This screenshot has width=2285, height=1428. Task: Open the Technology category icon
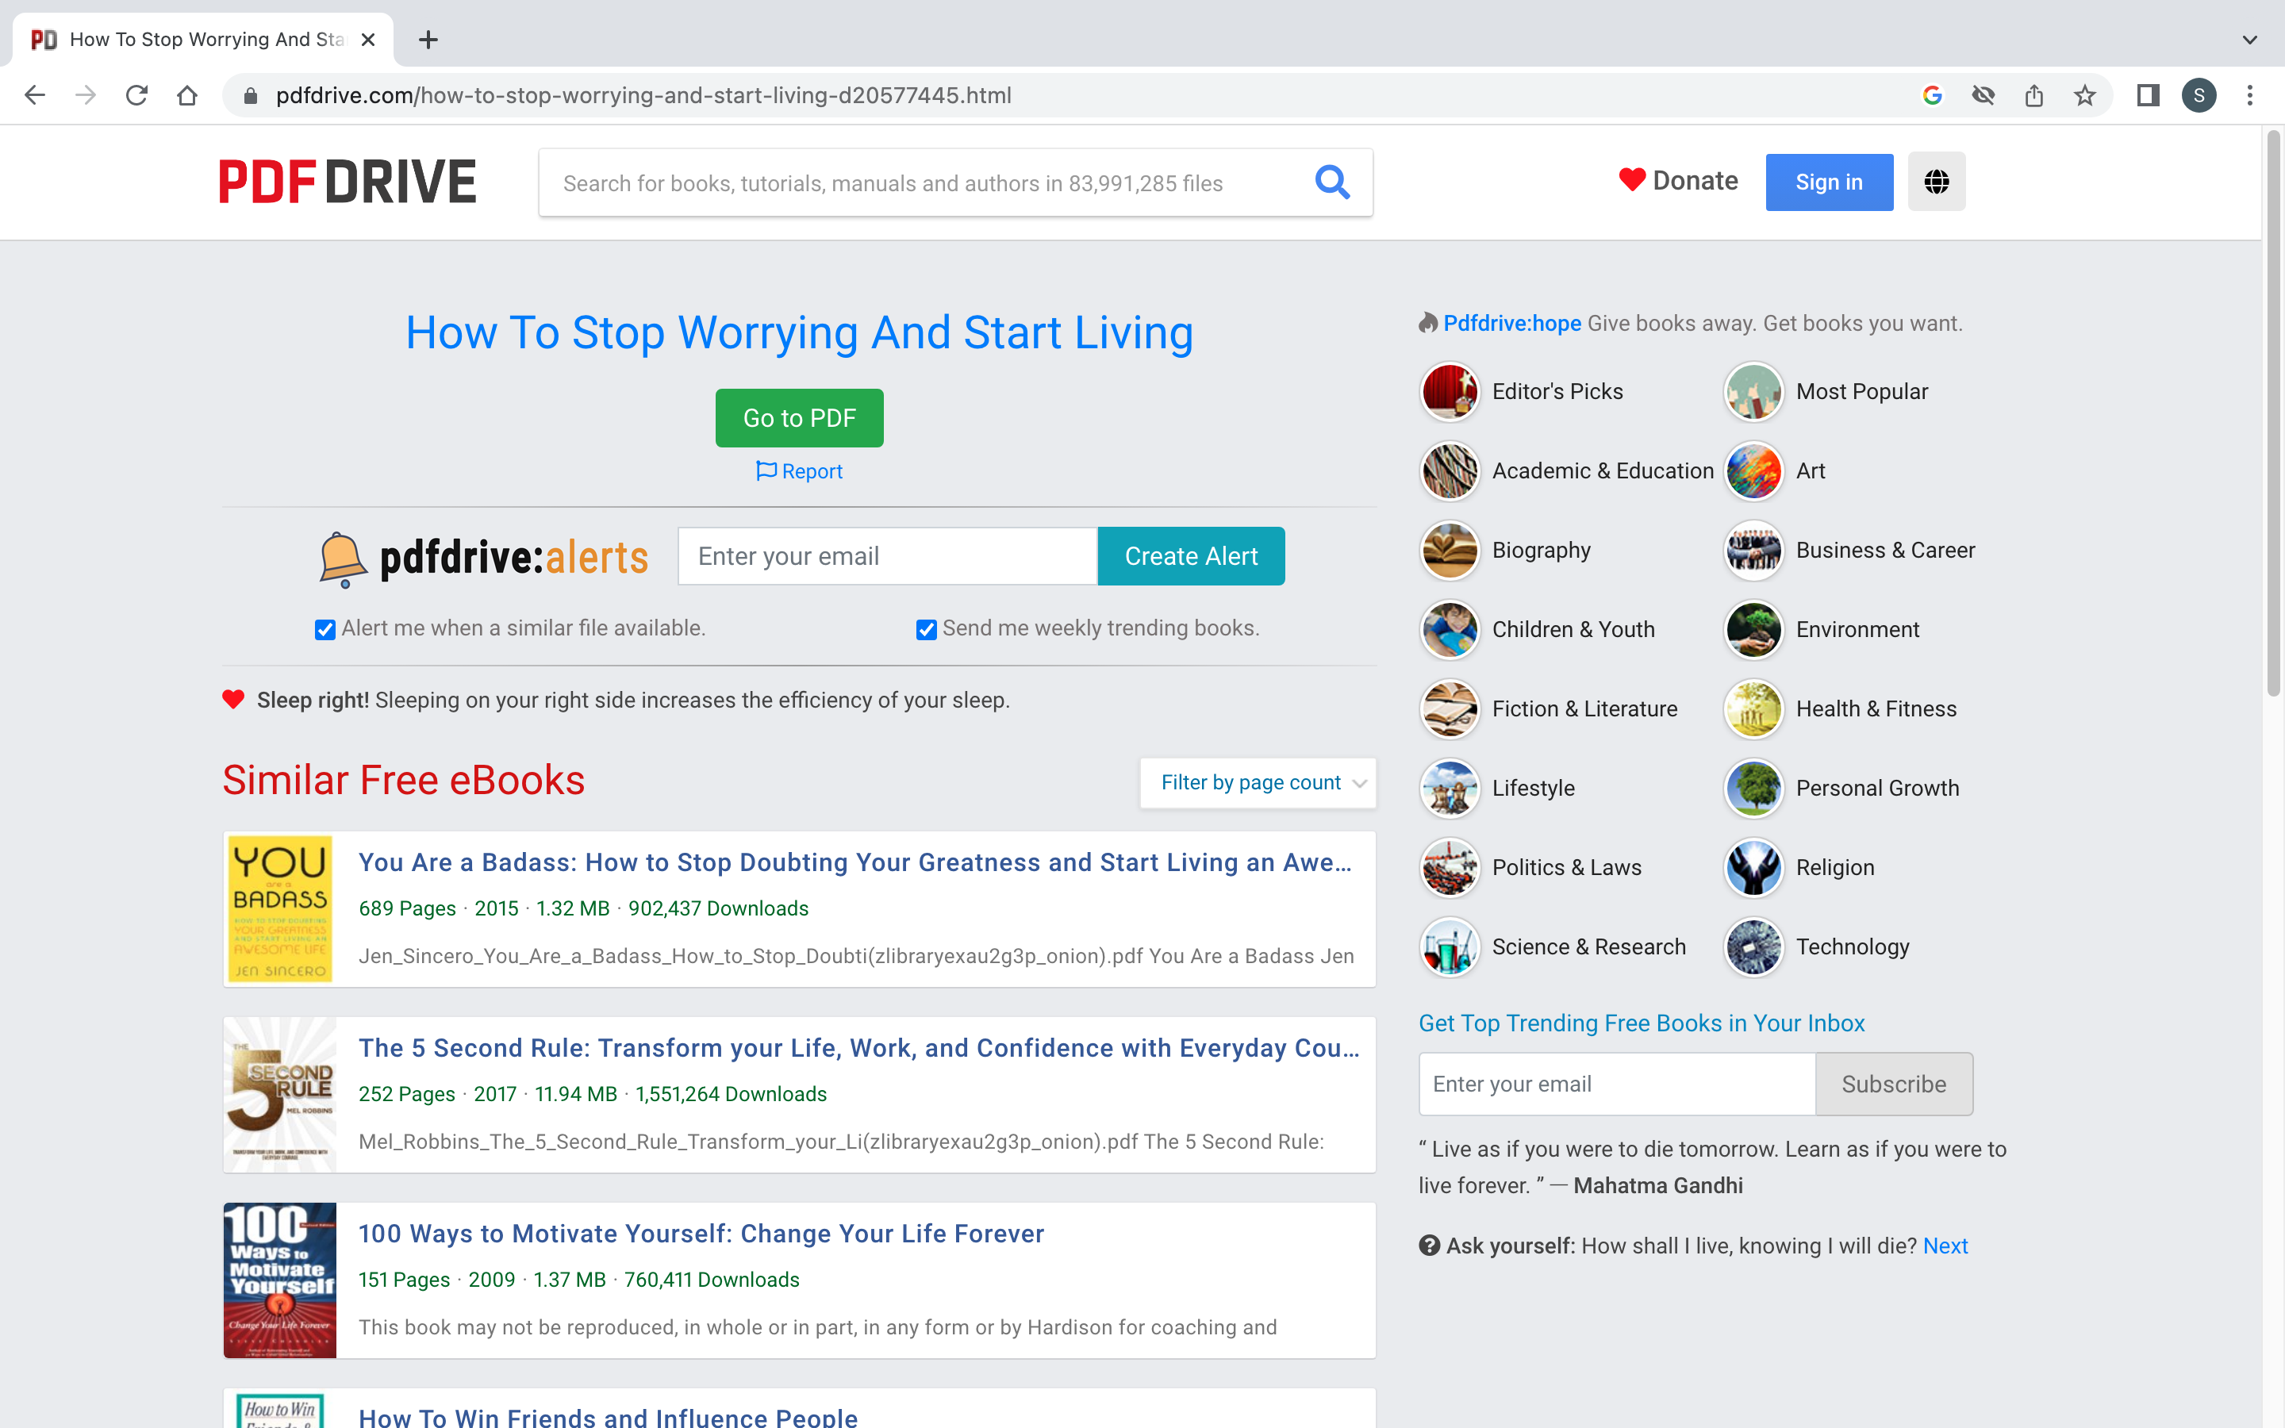[x=1753, y=946]
